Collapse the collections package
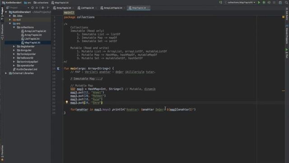289x163 pixels. [14, 27]
